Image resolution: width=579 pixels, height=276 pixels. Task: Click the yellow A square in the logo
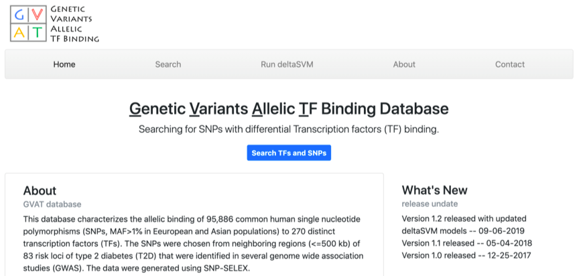coord(18,31)
